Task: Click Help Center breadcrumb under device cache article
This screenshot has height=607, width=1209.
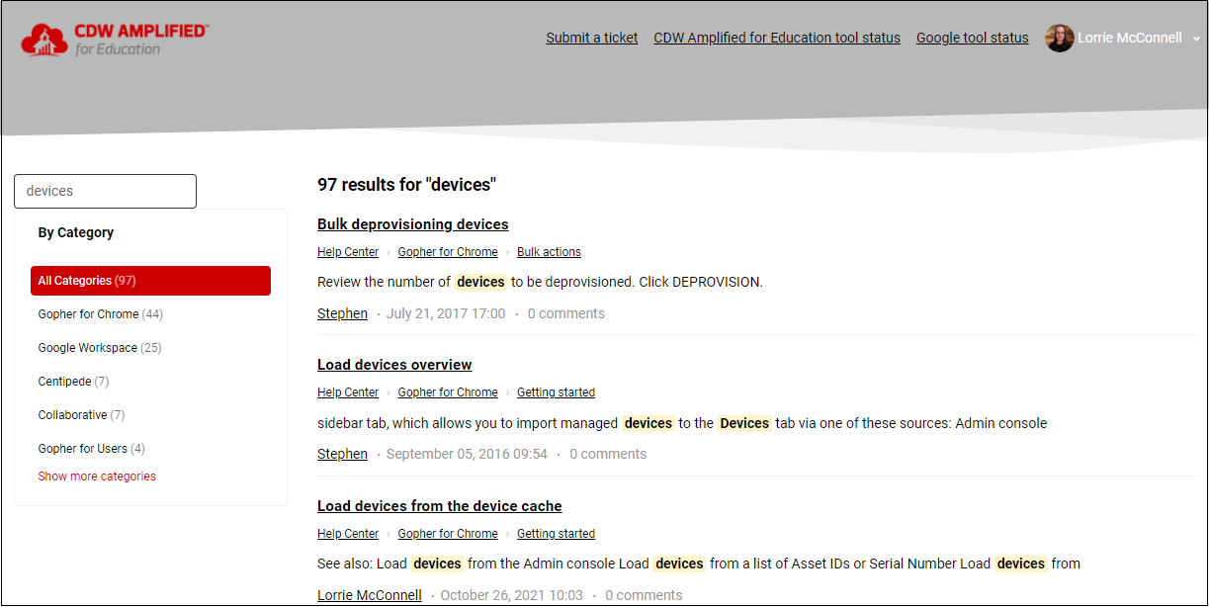Action: [x=348, y=534]
